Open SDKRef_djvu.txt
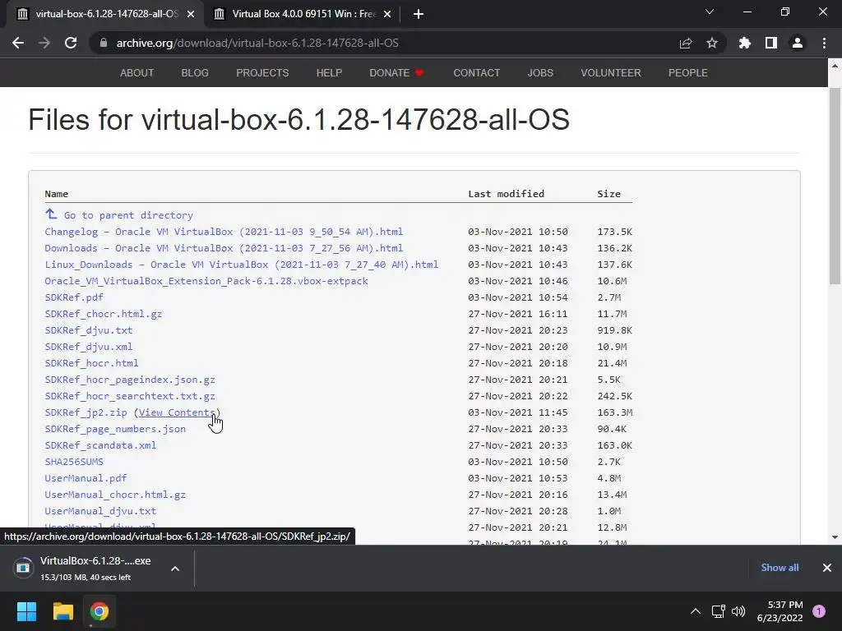 pyautogui.click(x=89, y=330)
